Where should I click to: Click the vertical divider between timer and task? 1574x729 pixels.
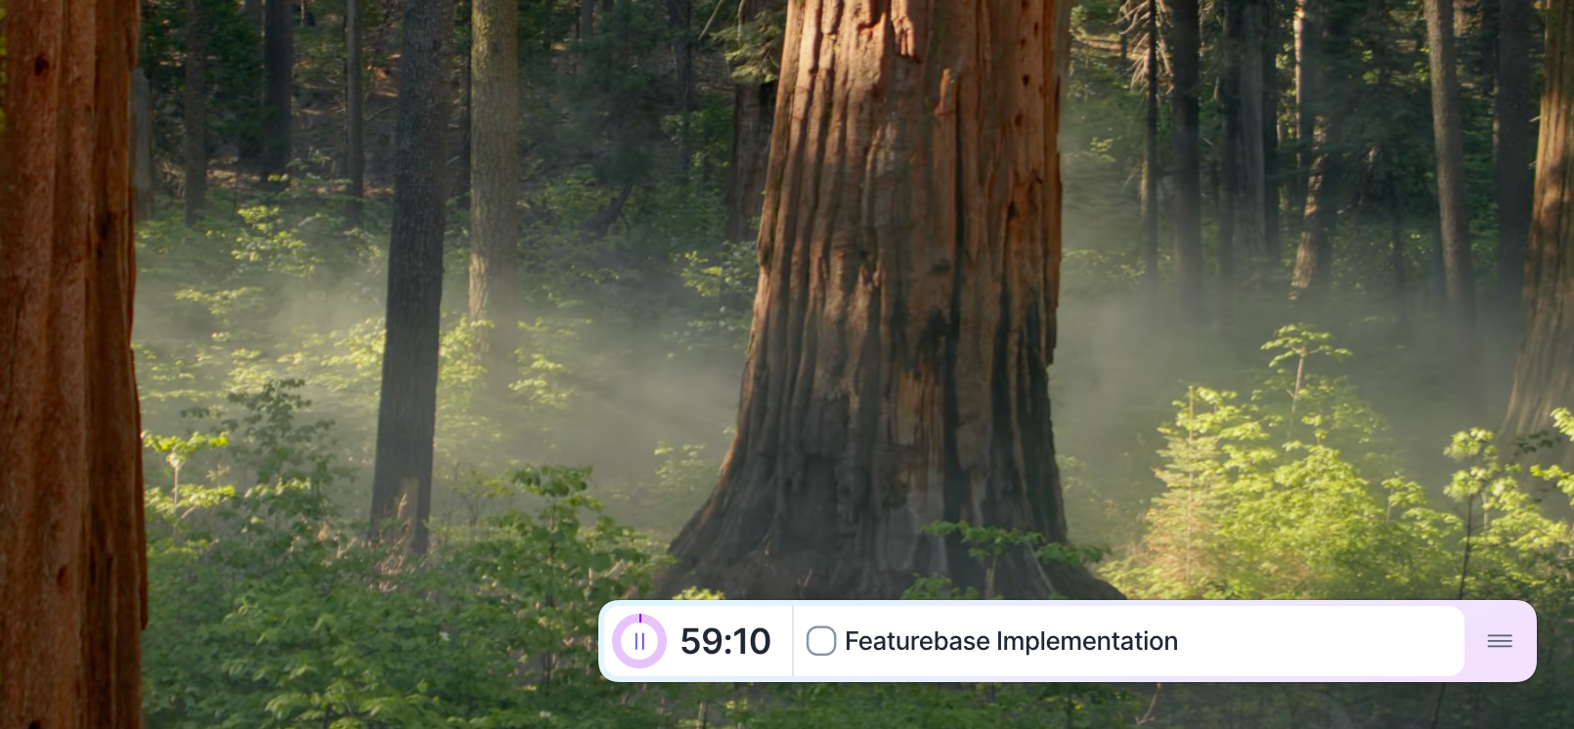pos(792,641)
